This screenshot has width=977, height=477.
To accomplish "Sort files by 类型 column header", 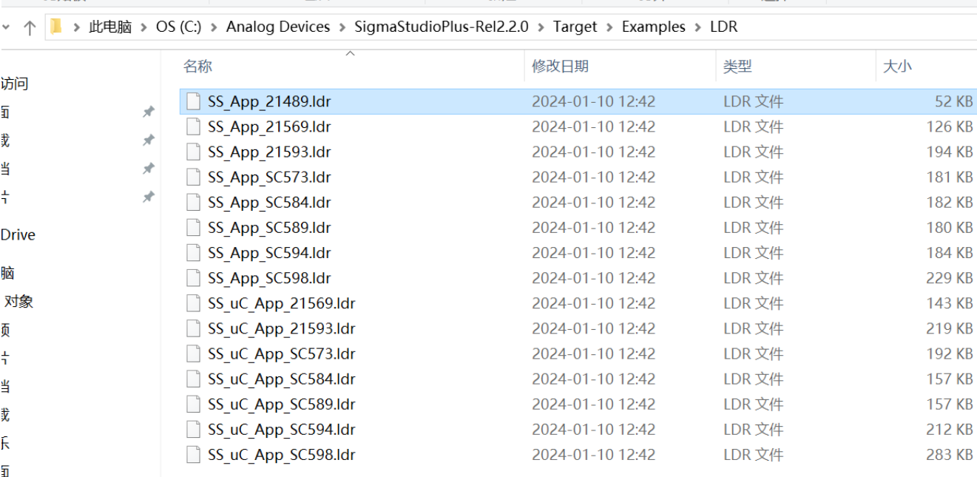I will (x=737, y=67).
